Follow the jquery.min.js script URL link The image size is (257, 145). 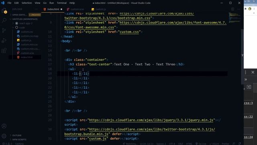click(152, 120)
